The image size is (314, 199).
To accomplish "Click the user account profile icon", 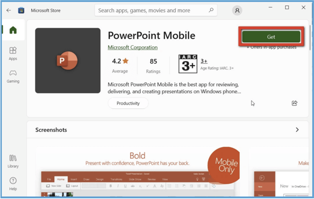I will pyautogui.click(x=237, y=11).
